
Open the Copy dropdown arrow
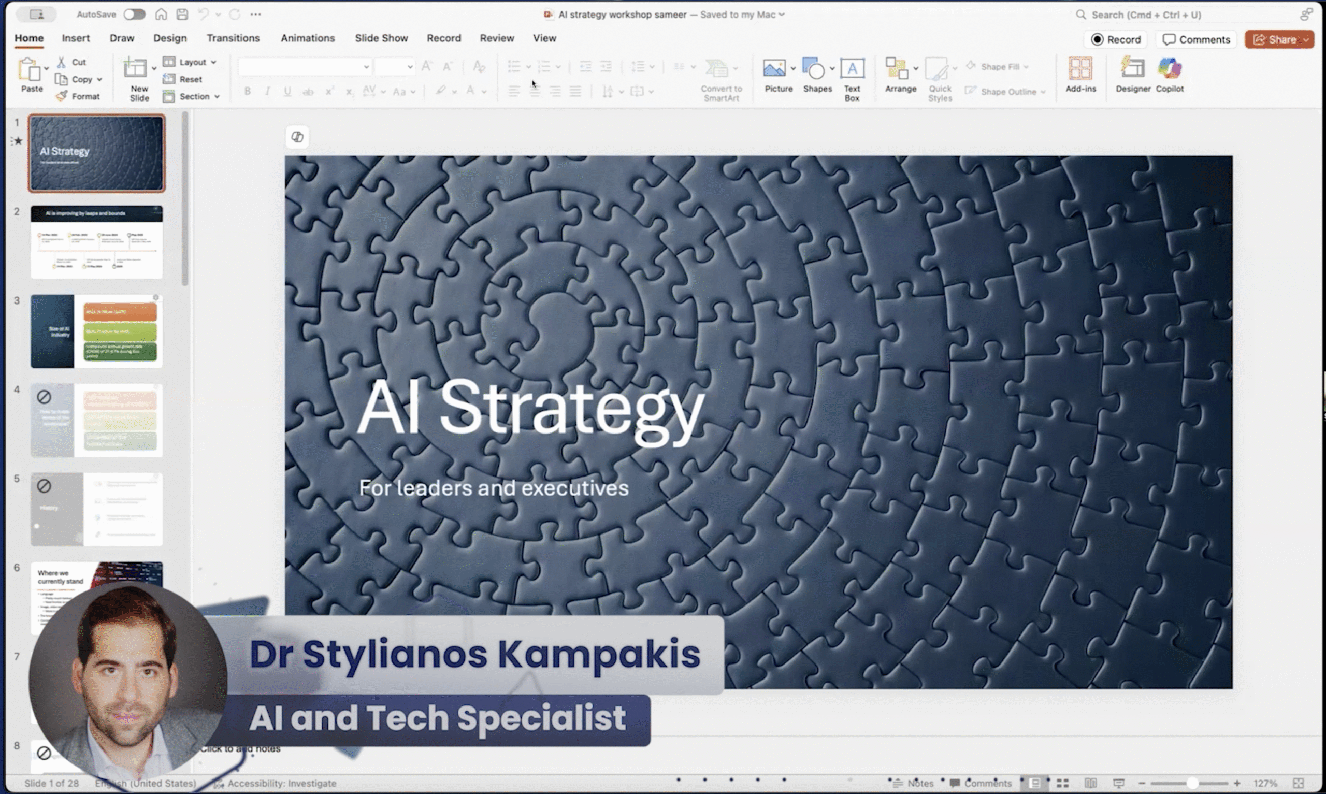[99, 80]
